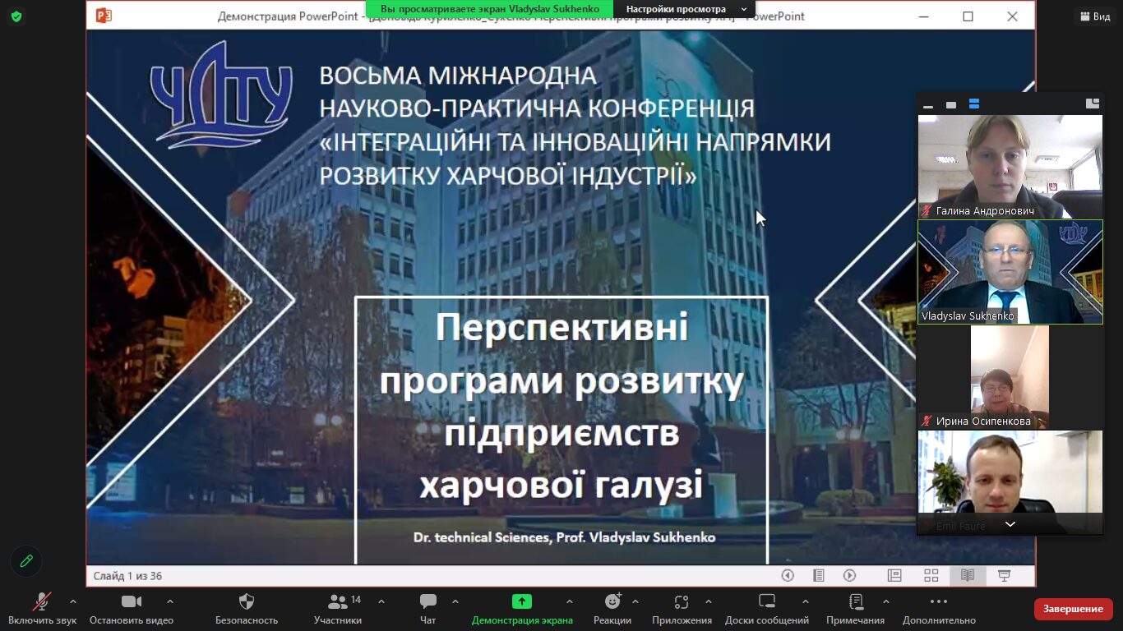Expand the Чат options arrow
This screenshot has height=631, width=1123.
pyautogui.click(x=455, y=601)
